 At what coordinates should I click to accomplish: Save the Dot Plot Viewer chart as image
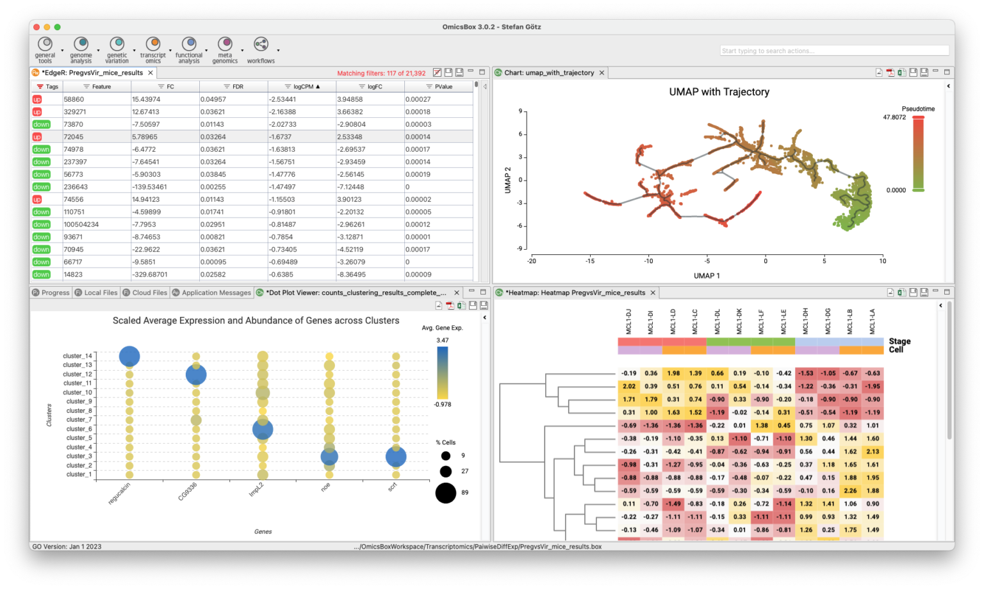tap(439, 306)
